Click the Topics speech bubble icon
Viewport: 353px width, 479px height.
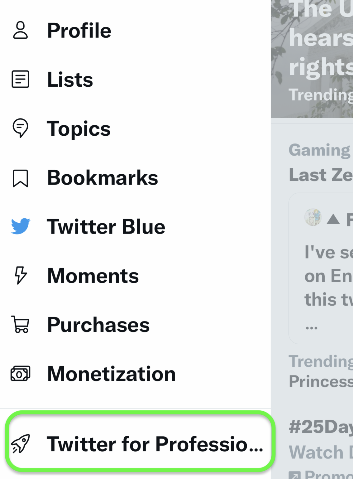coord(20,128)
